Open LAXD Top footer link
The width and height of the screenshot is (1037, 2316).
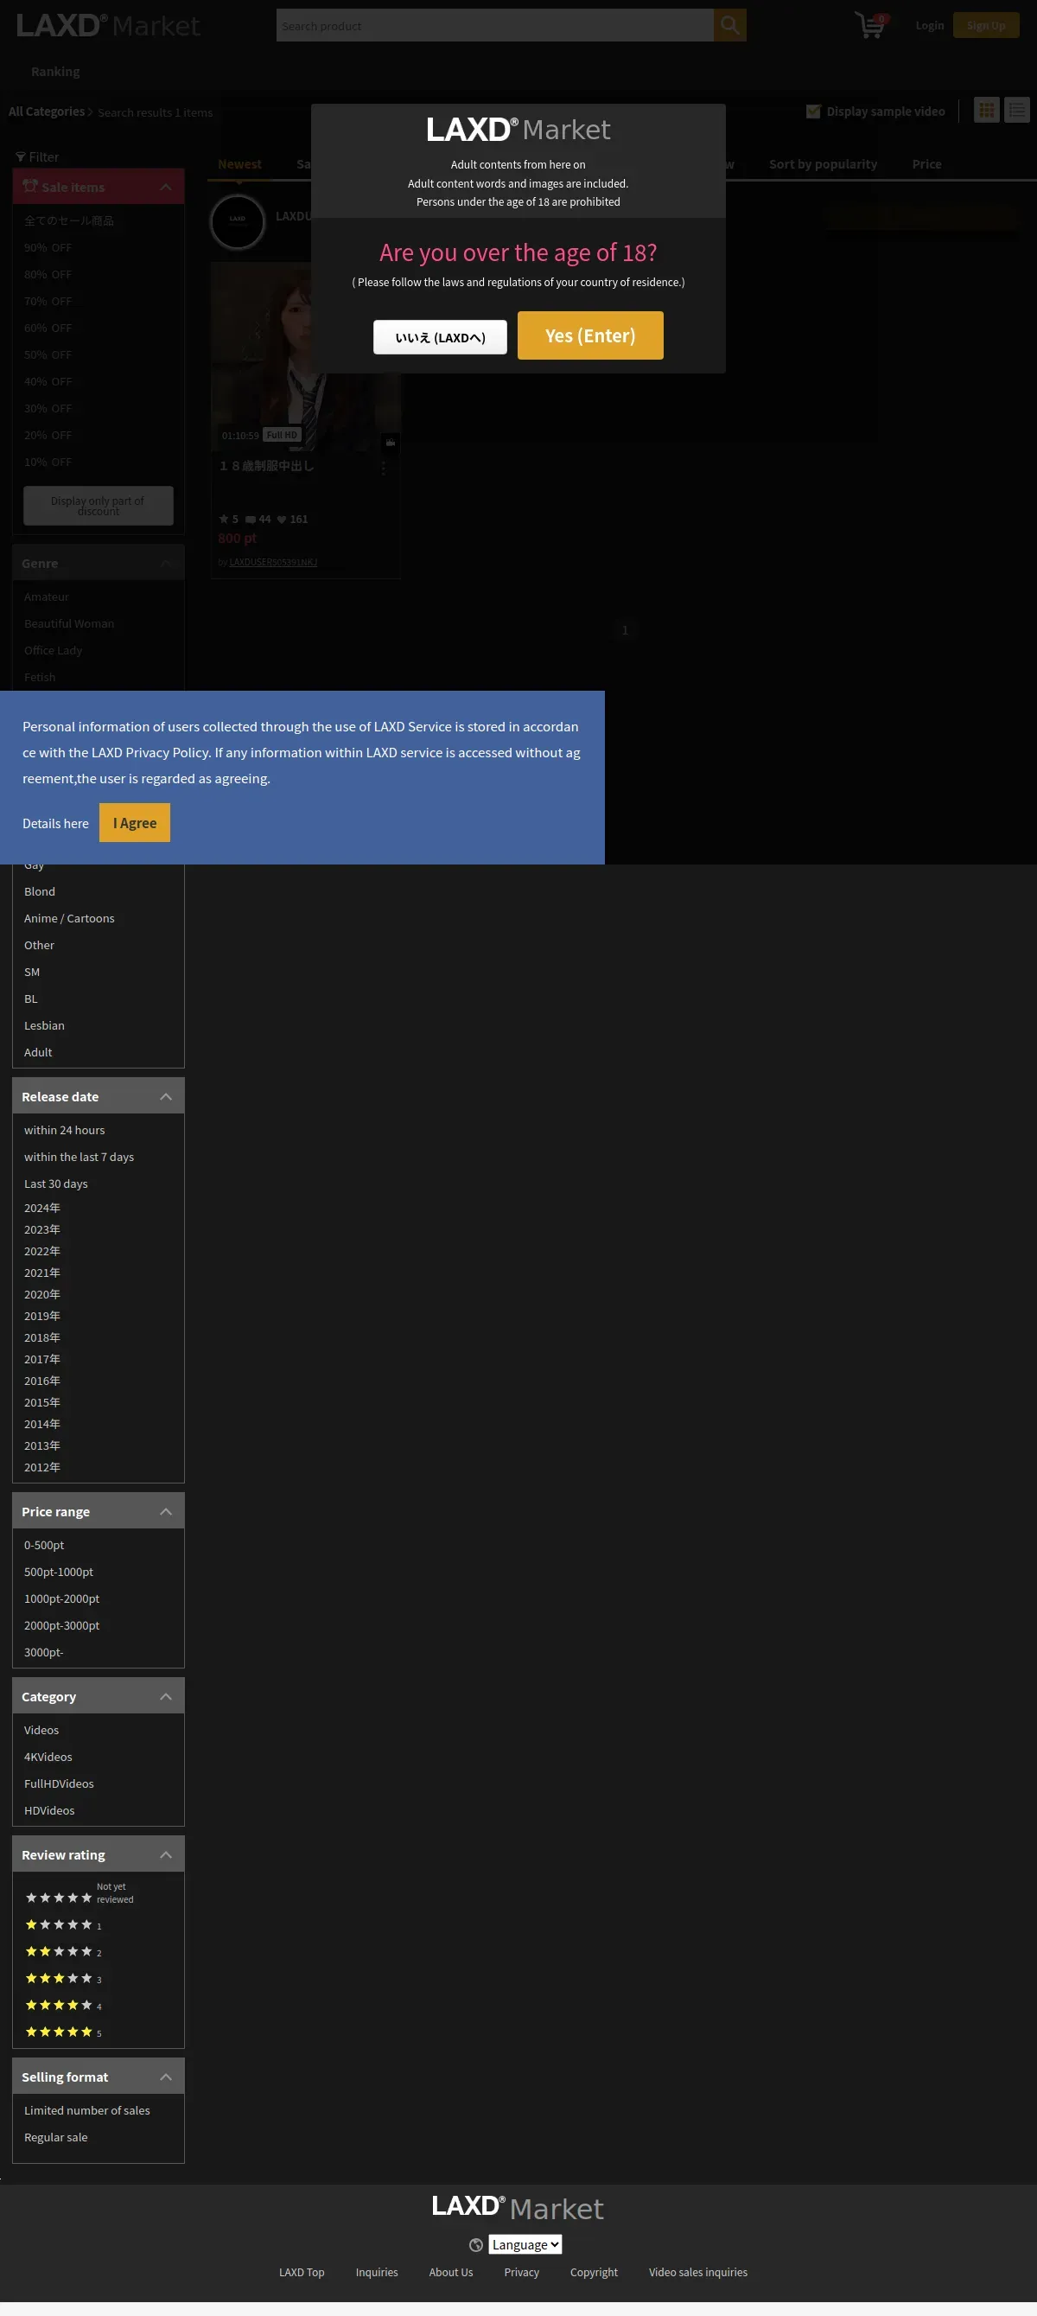coord(302,2272)
